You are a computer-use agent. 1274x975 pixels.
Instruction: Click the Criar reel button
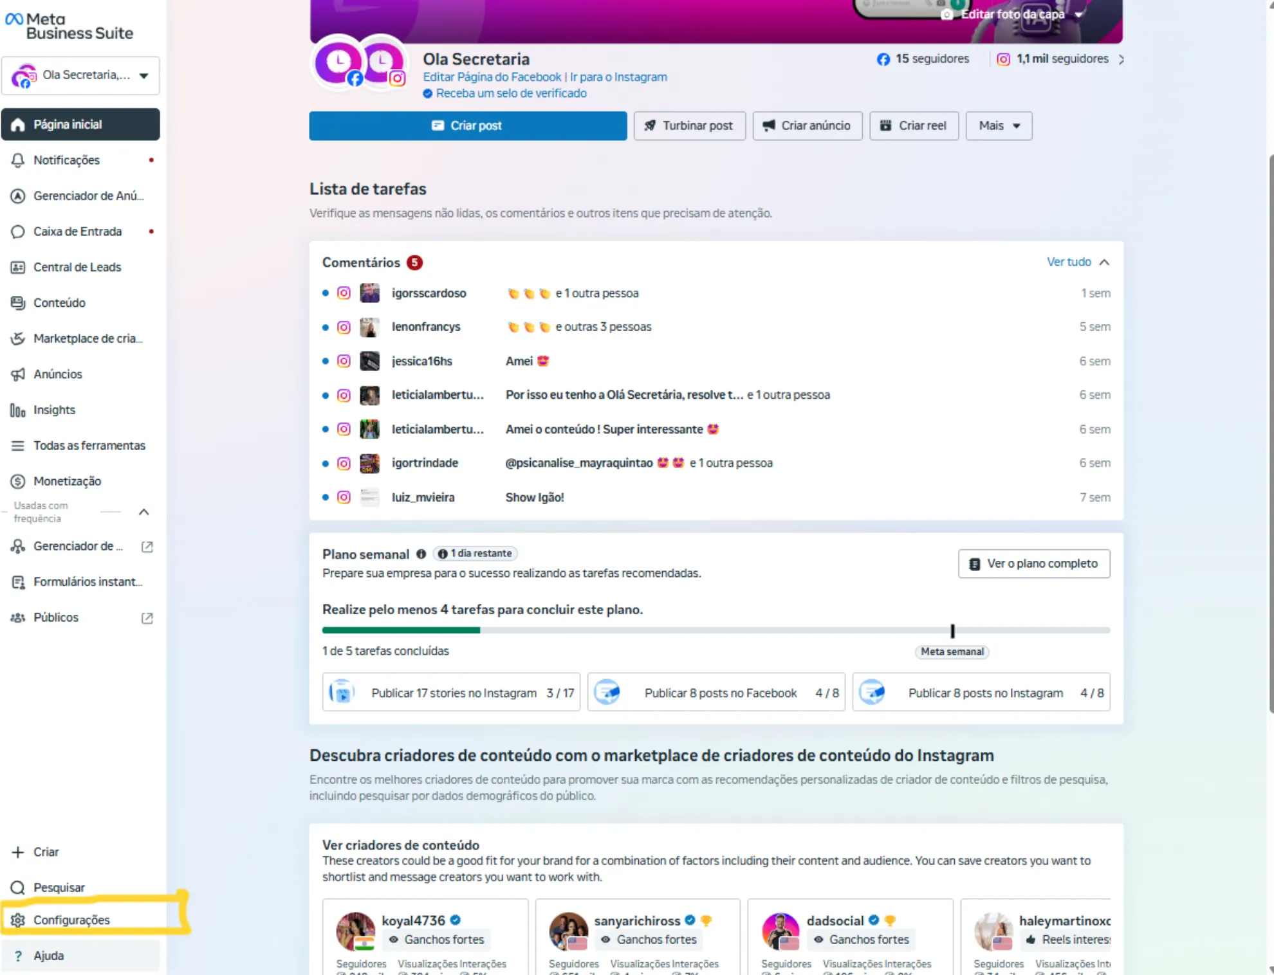tap(914, 126)
